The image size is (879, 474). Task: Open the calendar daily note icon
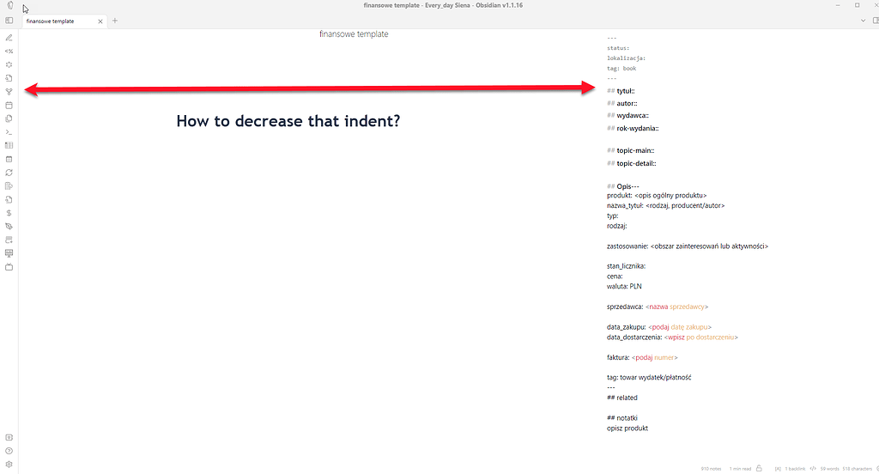(x=9, y=105)
